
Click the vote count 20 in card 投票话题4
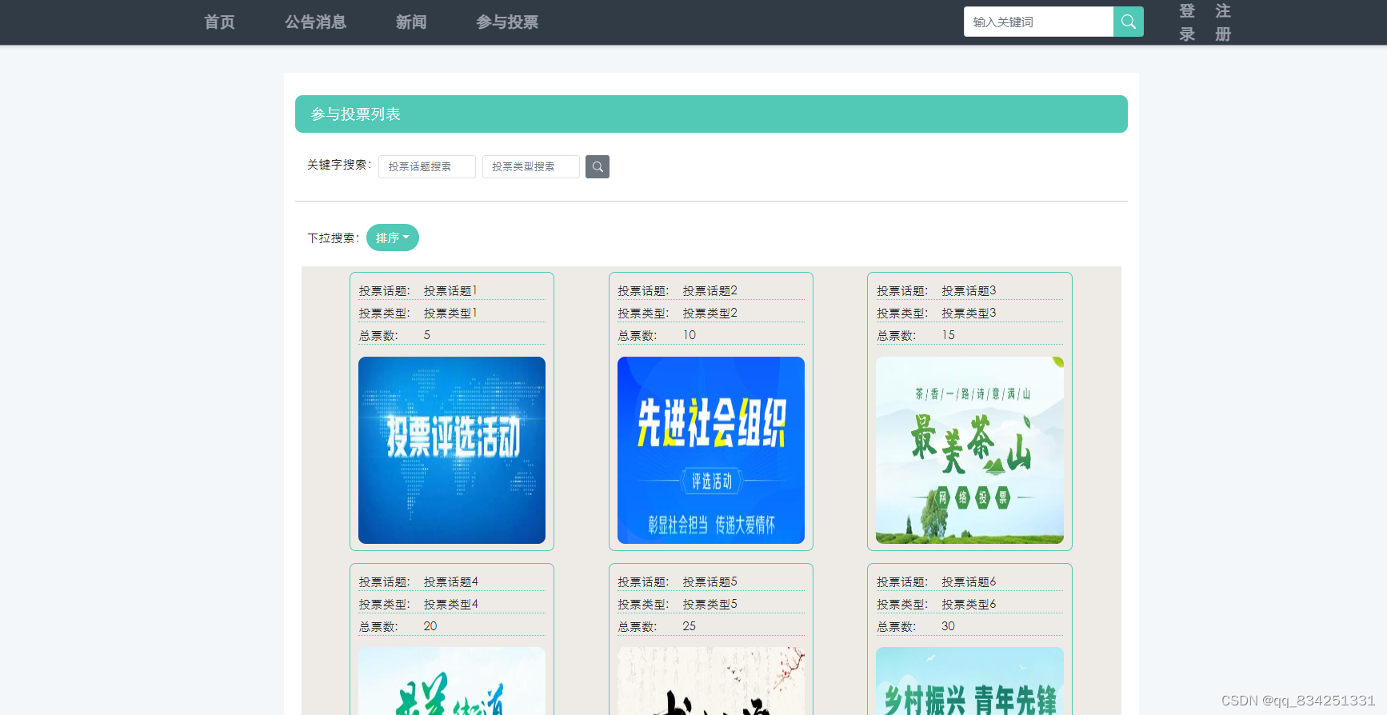[430, 626]
